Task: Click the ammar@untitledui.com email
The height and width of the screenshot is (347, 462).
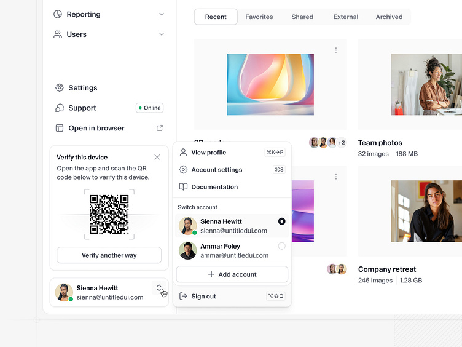Action: pyautogui.click(x=234, y=255)
